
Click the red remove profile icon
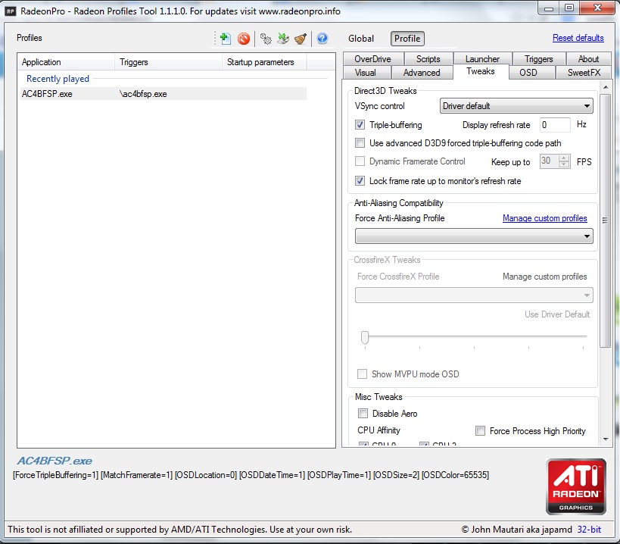[244, 39]
